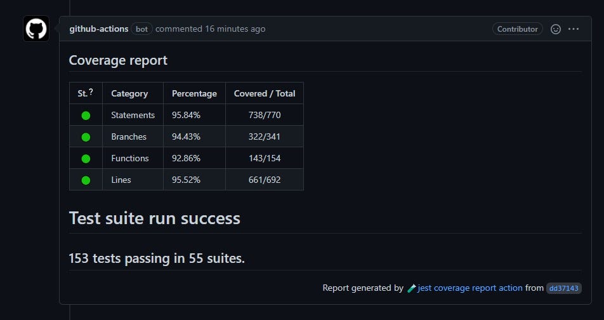Open the github-actions author profile link
This screenshot has width=604, height=320.
(99, 29)
